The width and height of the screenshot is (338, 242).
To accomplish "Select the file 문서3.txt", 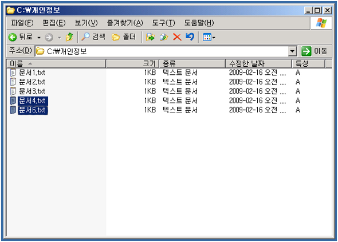I will tap(32, 91).
